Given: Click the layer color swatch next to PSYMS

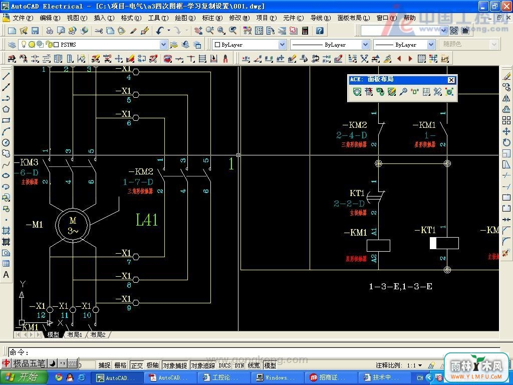Looking at the screenshot, I should tap(56, 45).
